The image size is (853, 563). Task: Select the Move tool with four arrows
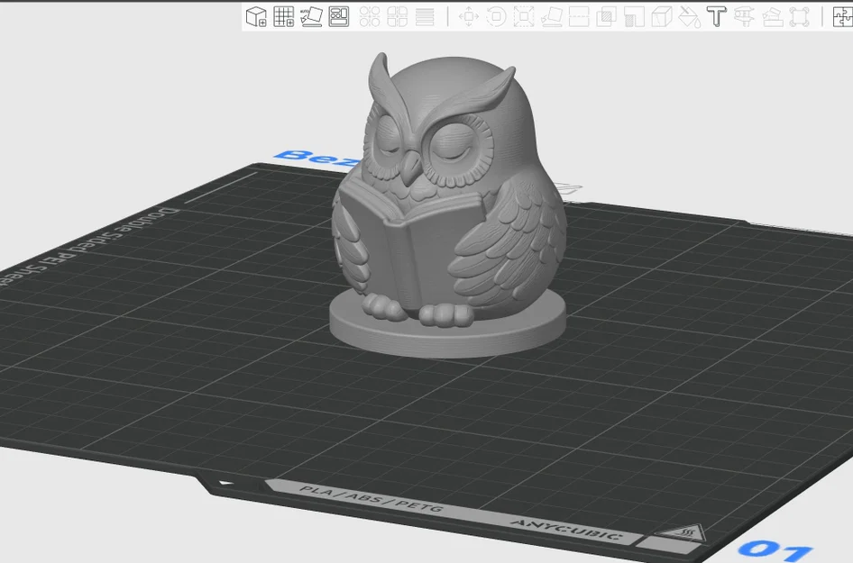click(x=468, y=16)
